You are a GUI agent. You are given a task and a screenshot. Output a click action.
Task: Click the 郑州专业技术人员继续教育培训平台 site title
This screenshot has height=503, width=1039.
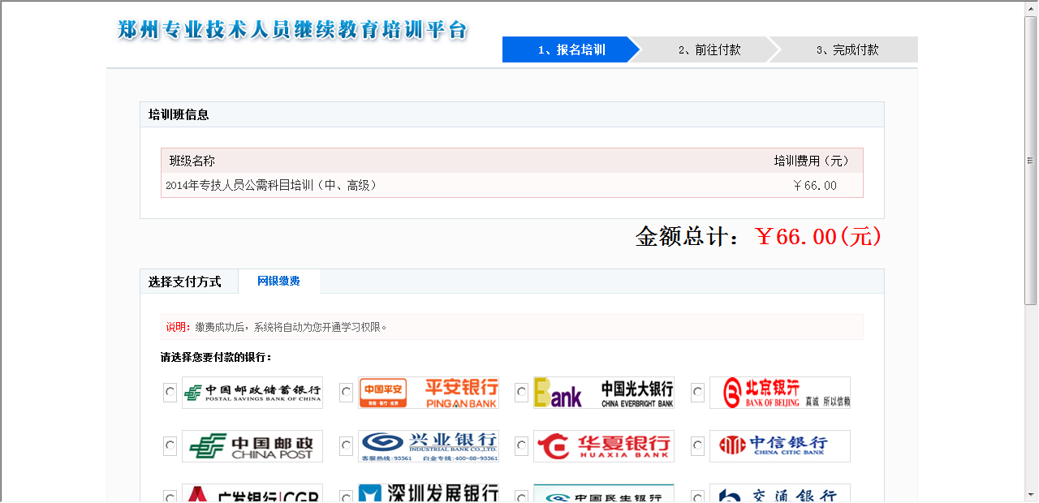293,31
